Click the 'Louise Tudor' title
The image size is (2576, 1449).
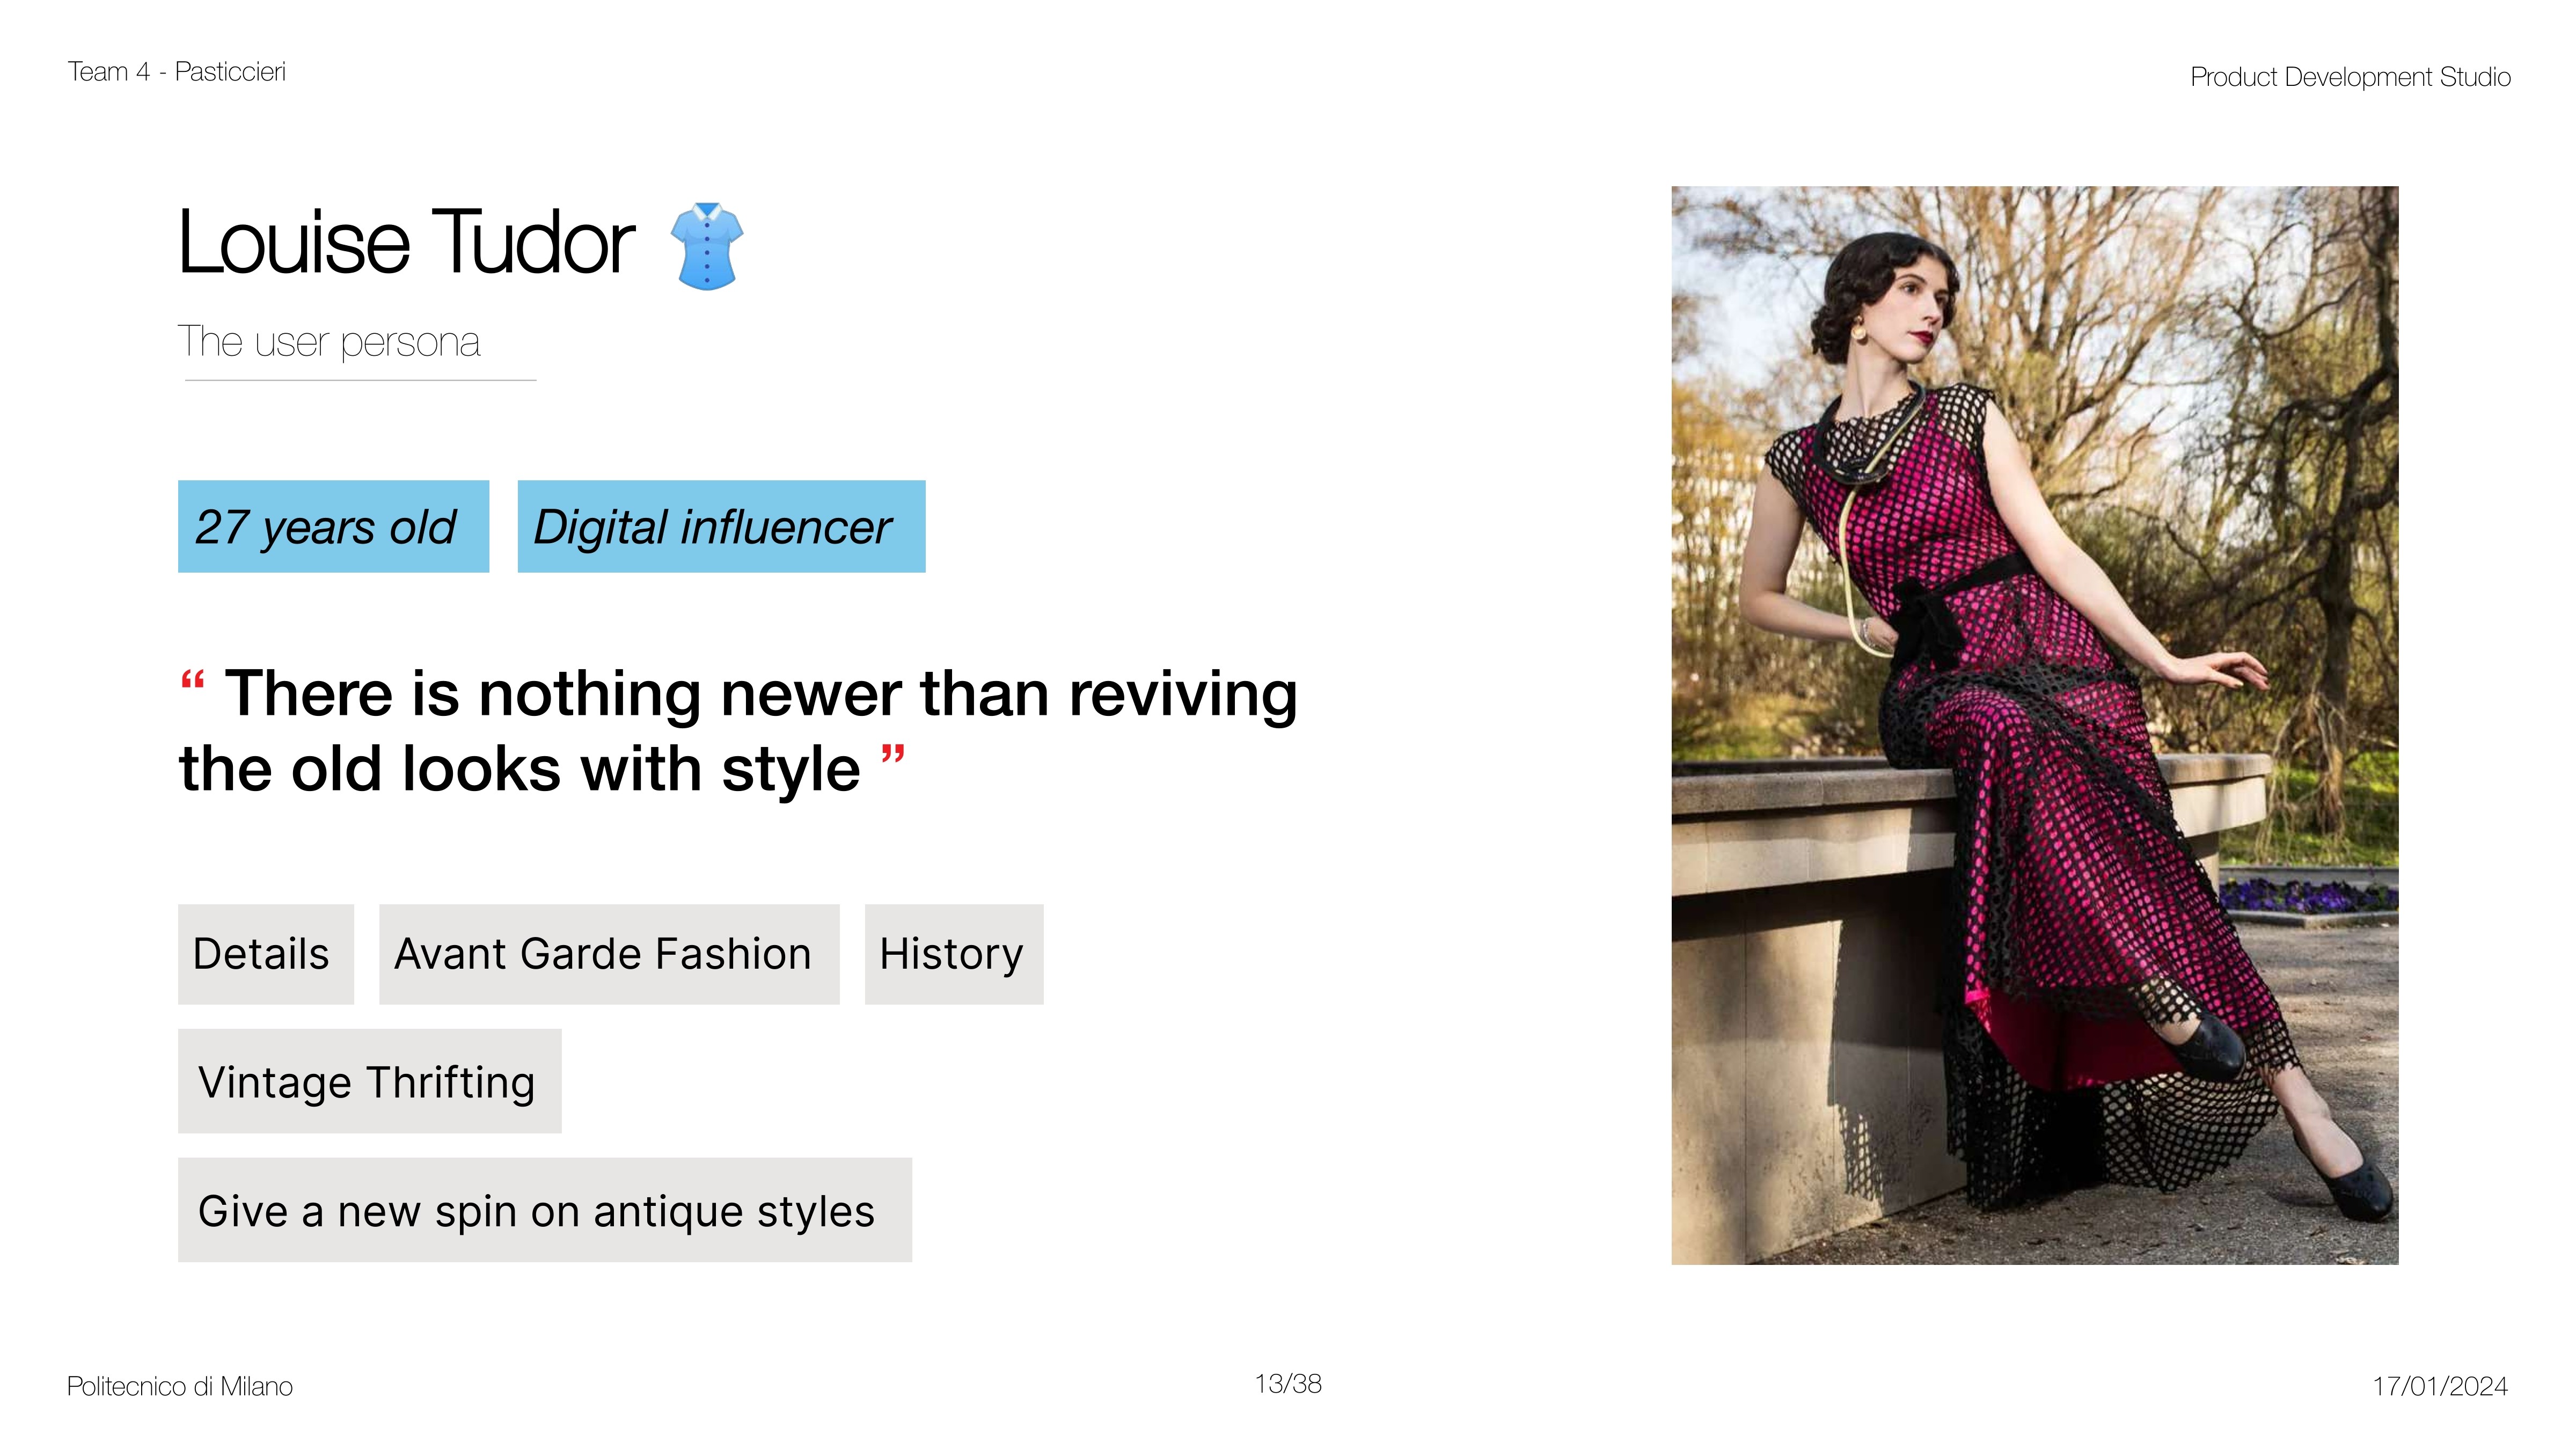[406, 243]
